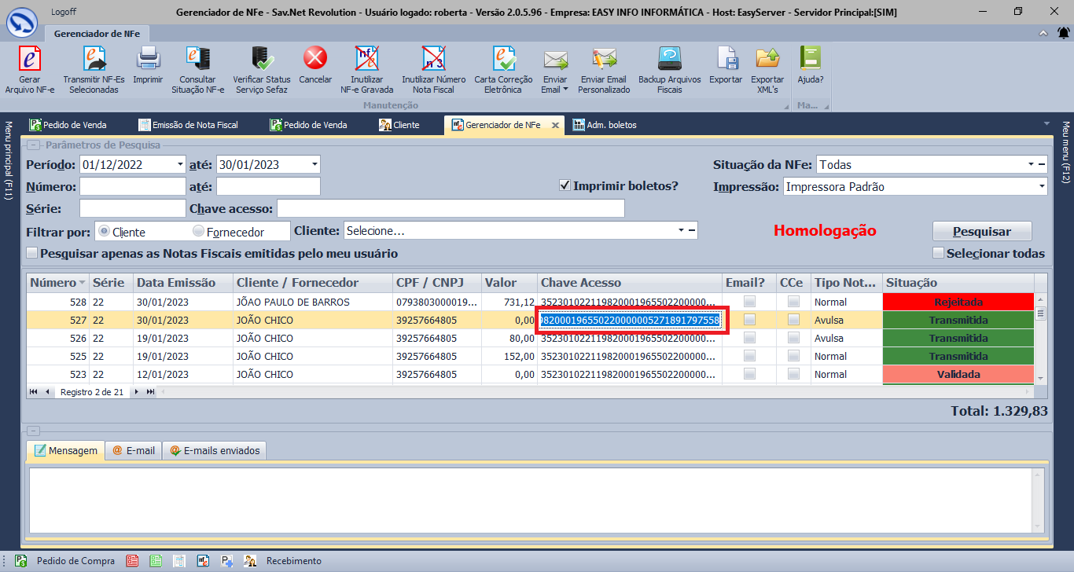Click Inutilizar NF-e Gravada
This screenshot has height=572, width=1074.
click(366, 70)
